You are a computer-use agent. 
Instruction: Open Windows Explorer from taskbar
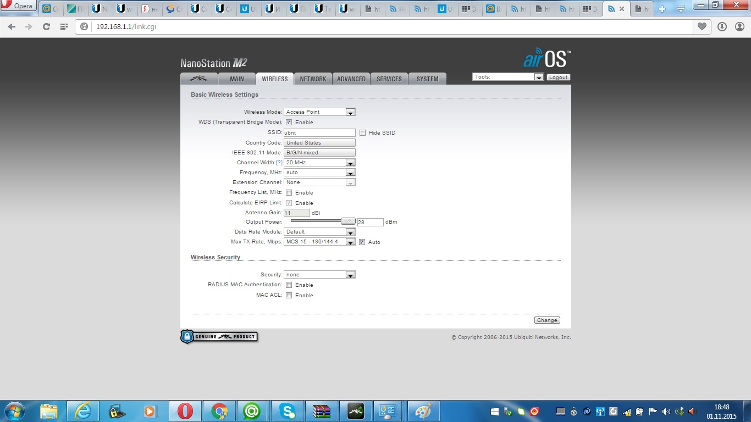coord(49,411)
